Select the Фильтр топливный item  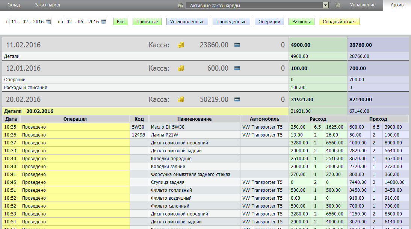point(171,190)
